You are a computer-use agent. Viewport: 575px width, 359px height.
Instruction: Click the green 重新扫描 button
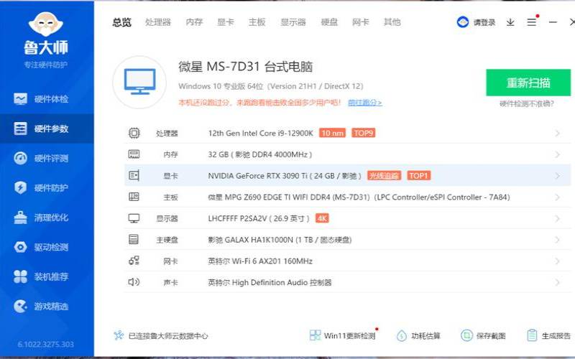click(528, 83)
